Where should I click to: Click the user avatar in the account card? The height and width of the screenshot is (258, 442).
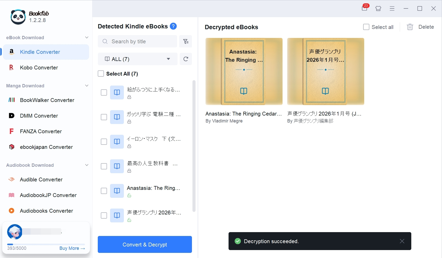pos(15,232)
